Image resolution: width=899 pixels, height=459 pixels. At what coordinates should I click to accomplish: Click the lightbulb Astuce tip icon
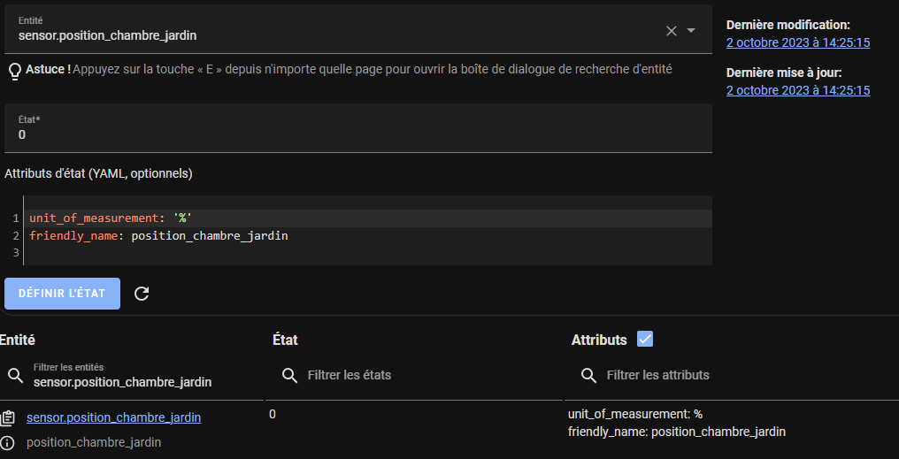(x=15, y=71)
